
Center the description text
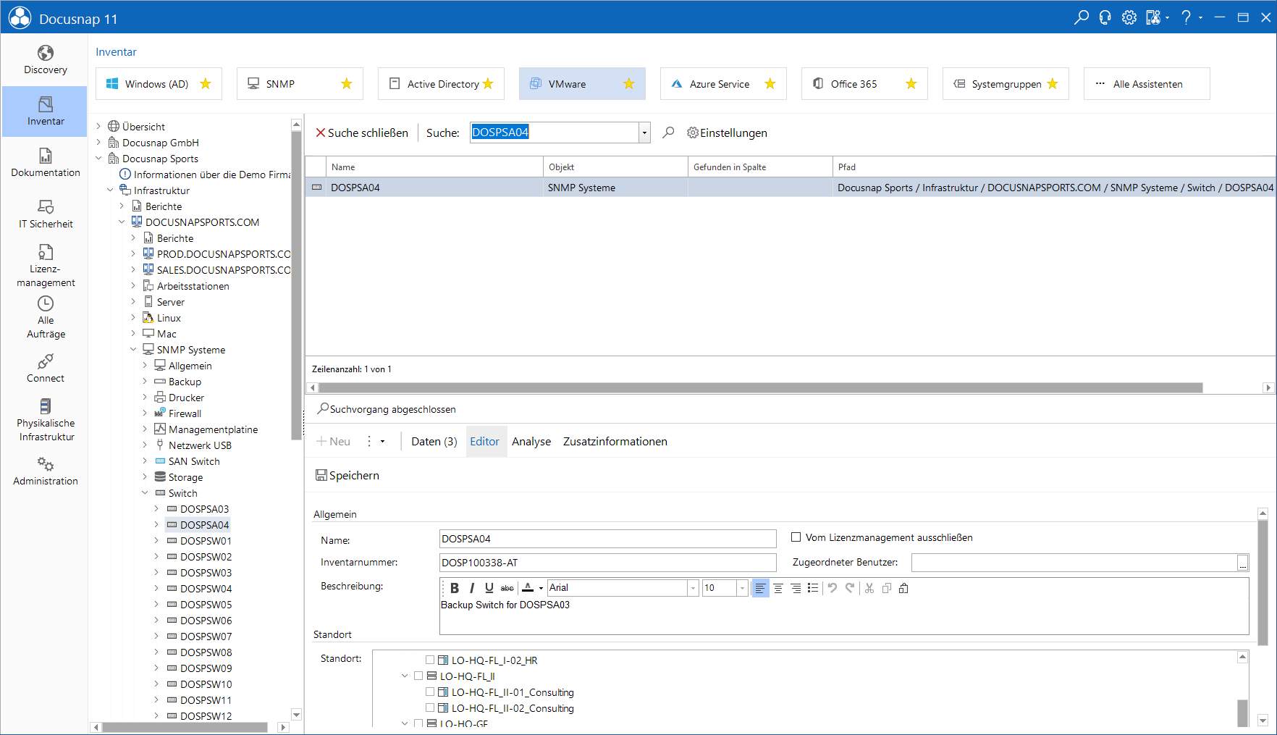tap(778, 588)
